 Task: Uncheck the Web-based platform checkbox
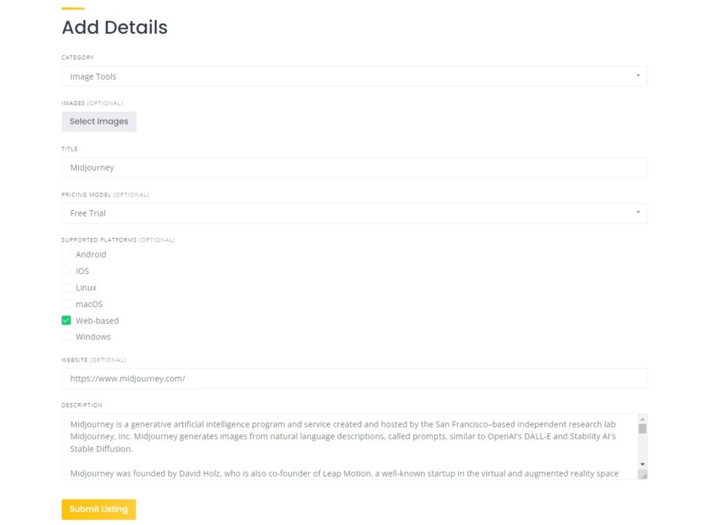click(x=66, y=320)
